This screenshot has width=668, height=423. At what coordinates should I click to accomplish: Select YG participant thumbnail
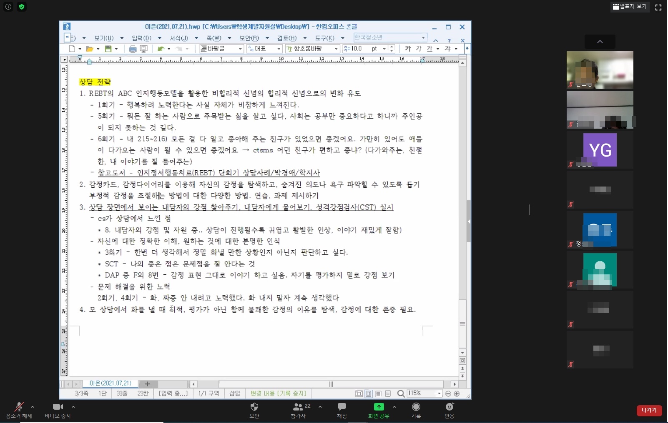600,150
